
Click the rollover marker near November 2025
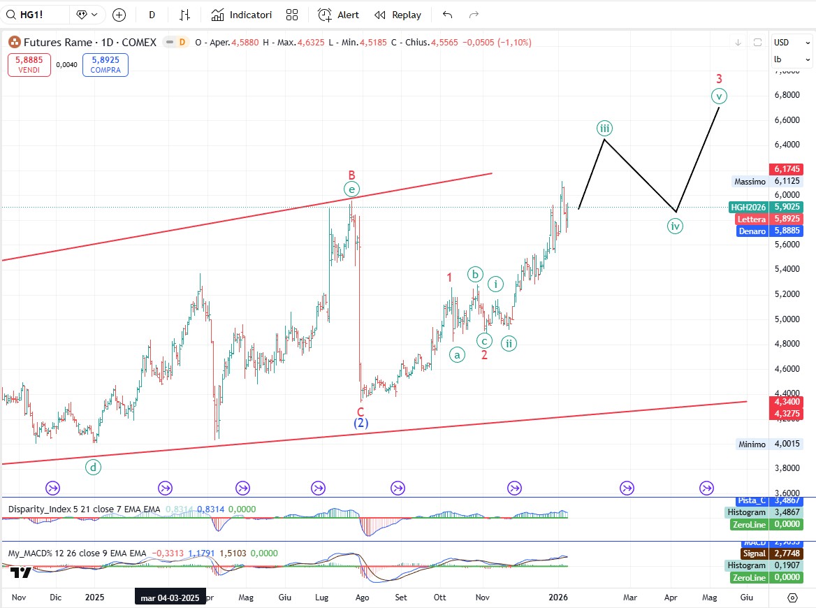(514, 488)
